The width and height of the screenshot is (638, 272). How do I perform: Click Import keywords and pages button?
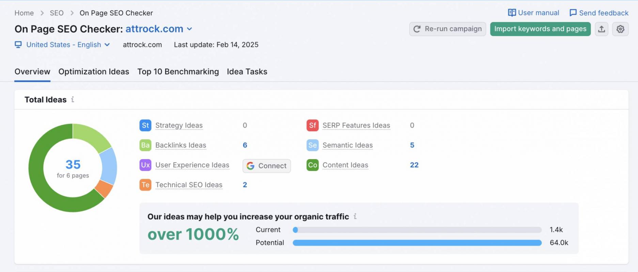click(540, 29)
